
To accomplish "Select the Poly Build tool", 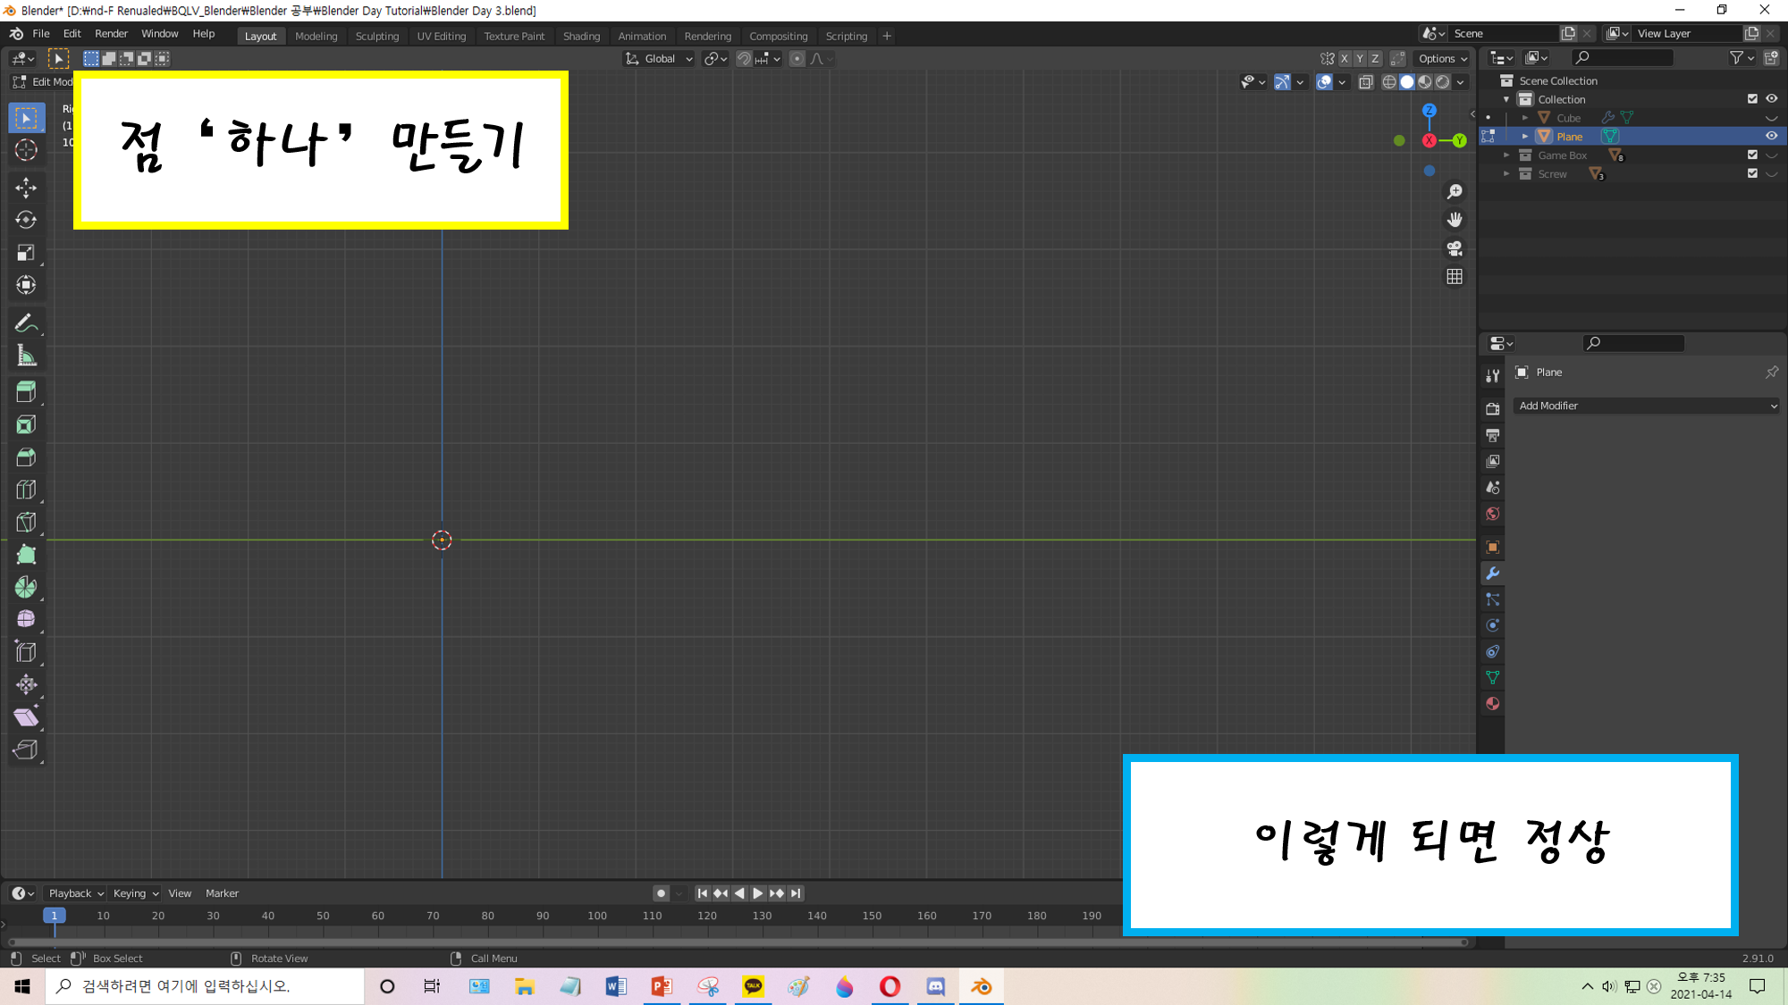I will 26,555.
